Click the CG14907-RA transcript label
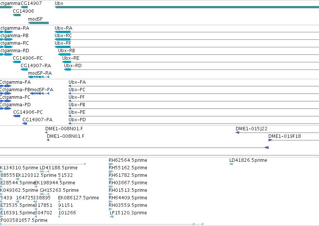 pos(36,66)
